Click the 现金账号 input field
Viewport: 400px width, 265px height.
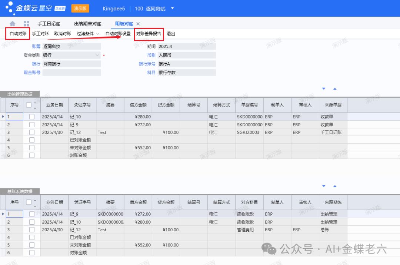pos(71,73)
